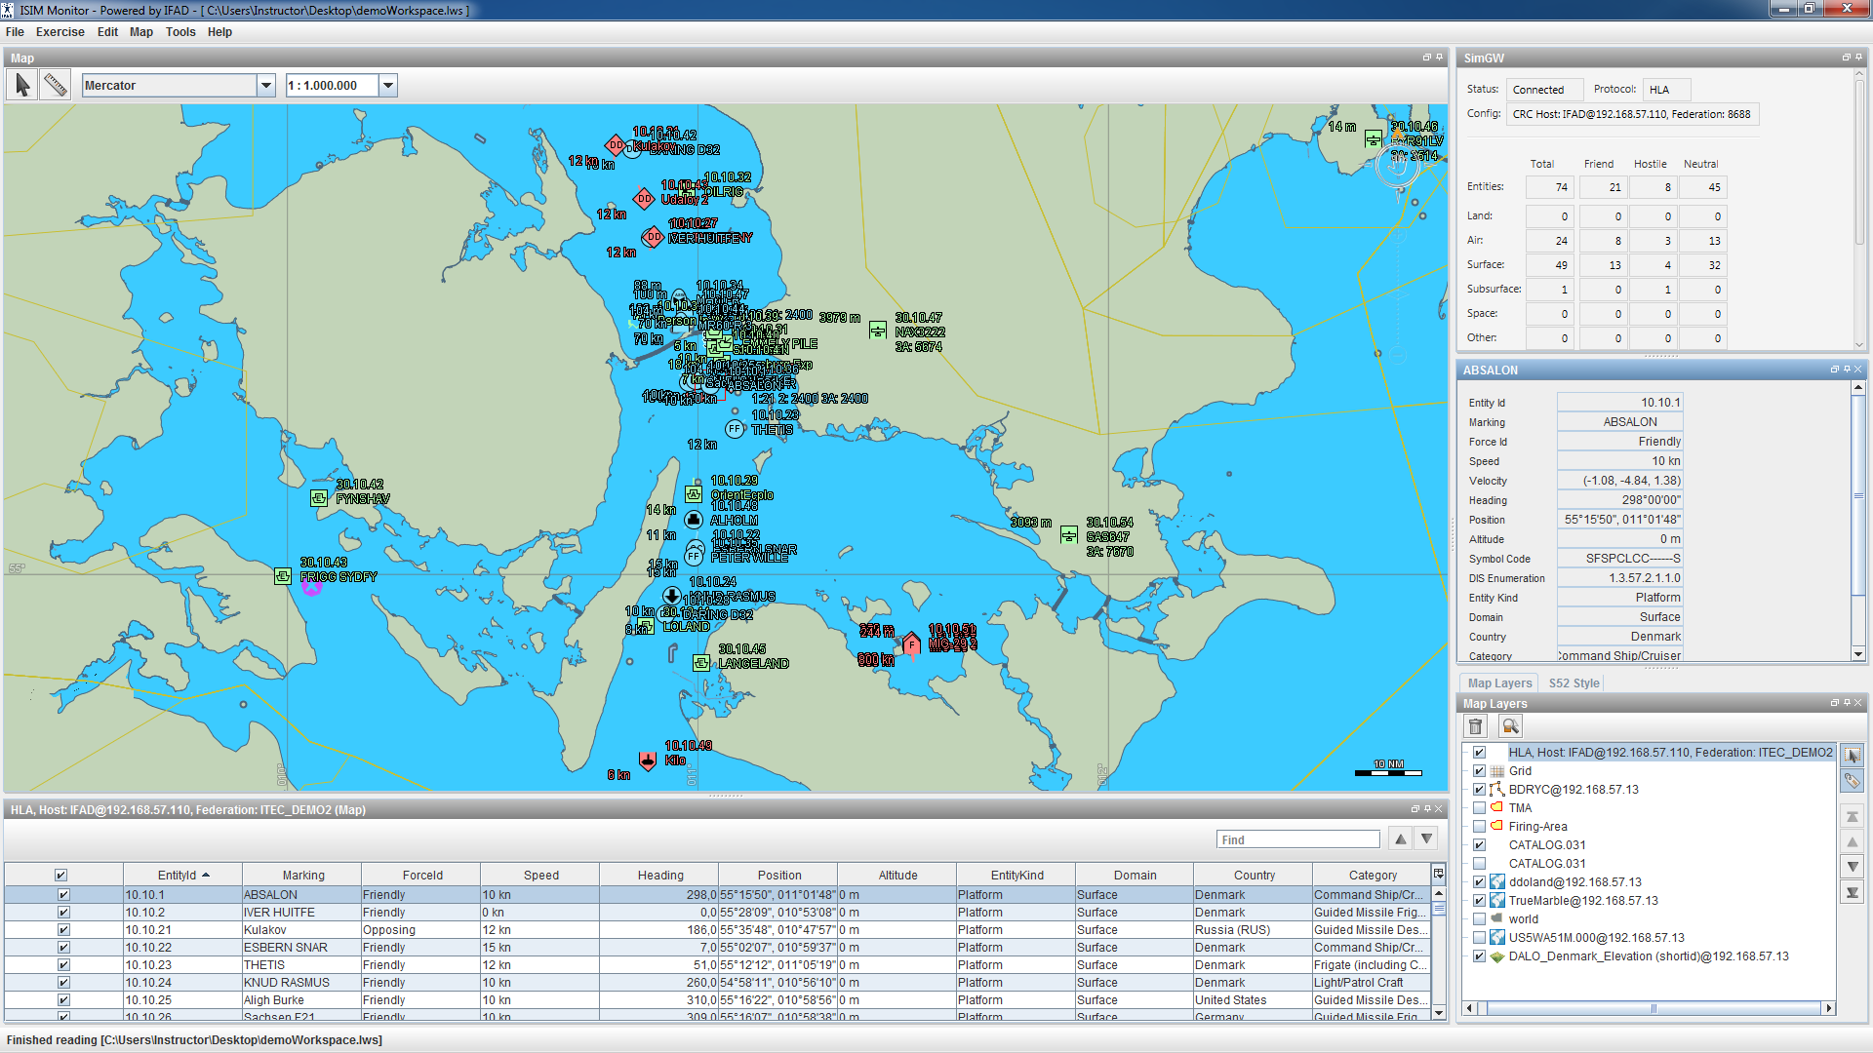This screenshot has width=1873, height=1053.
Task: Sort table by Marking column header
Action: [302, 876]
